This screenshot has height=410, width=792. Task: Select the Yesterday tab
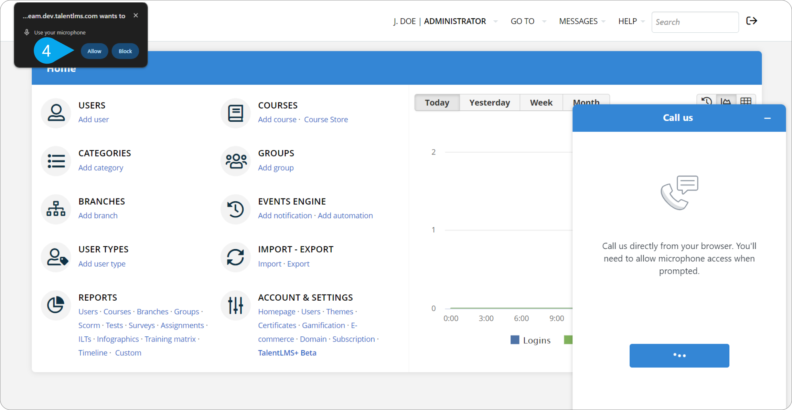[490, 102]
